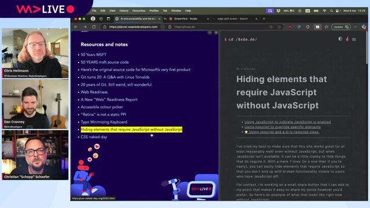Close the StreamYard – Studio tab

pyautogui.click(x=208, y=18)
